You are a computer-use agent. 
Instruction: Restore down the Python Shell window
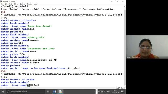[x=117, y=1]
